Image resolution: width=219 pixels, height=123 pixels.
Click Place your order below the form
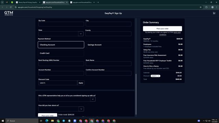coord(48,115)
